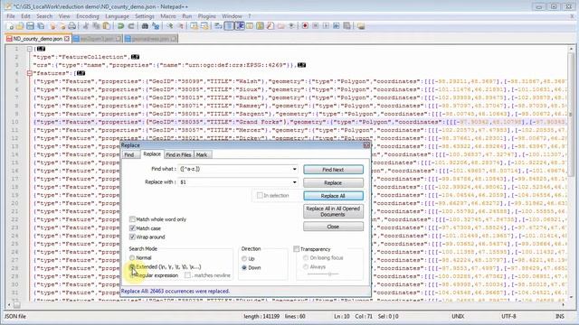Click the Zoom In toolbar icon

[169, 26]
